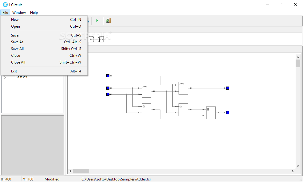The width and height of the screenshot is (303, 182).
Task: Choose Open from File menu
Action: click(44, 26)
